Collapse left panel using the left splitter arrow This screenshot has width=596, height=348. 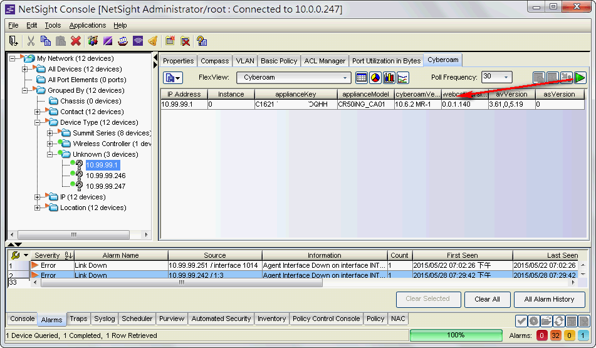pyautogui.click(x=155, y=58)
